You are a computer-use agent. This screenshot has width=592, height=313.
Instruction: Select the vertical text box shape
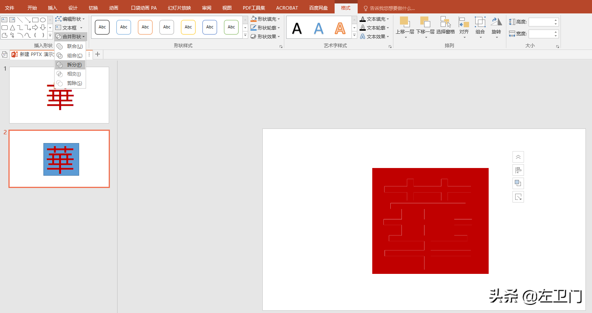click(12, 20)
